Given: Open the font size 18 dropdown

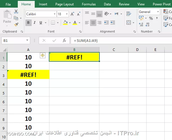Looking at the screenshot, I should [67, 14].
